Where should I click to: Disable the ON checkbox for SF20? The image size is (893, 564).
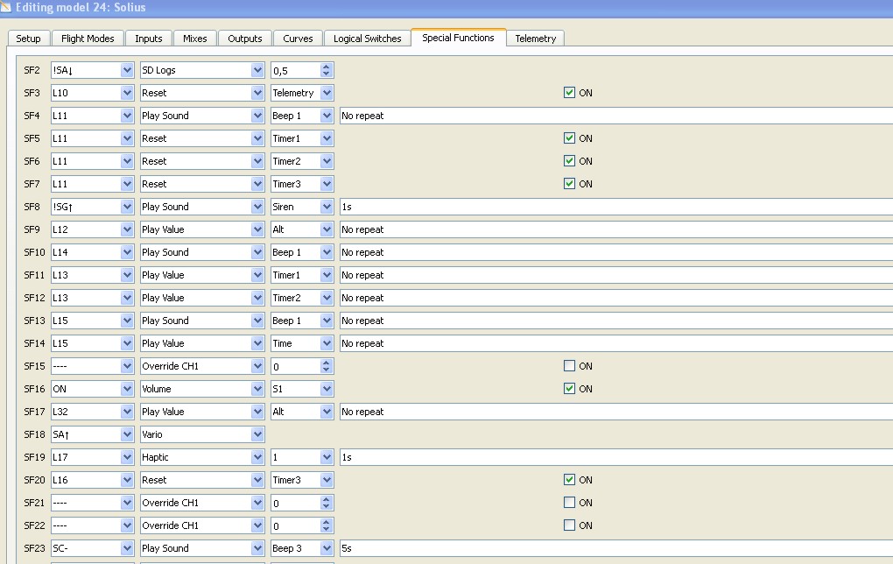[x=570, y=480]
